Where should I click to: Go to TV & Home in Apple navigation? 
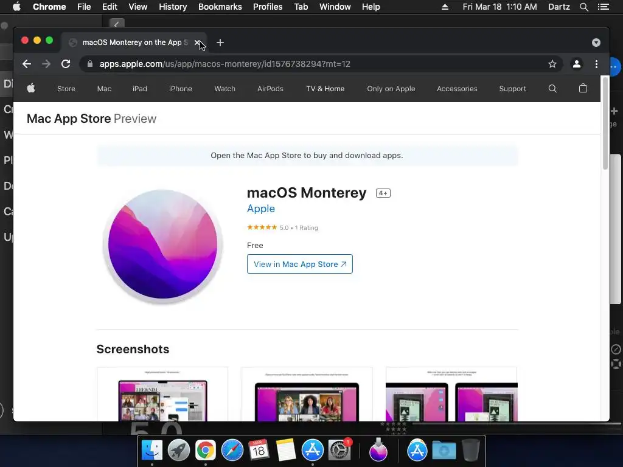click(325, 89)
